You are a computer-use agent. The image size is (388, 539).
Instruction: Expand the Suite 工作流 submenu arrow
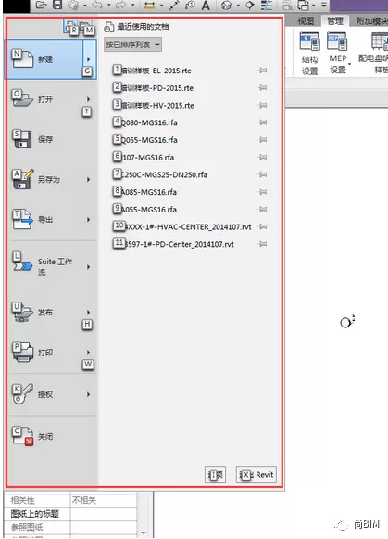click(89, 267)
